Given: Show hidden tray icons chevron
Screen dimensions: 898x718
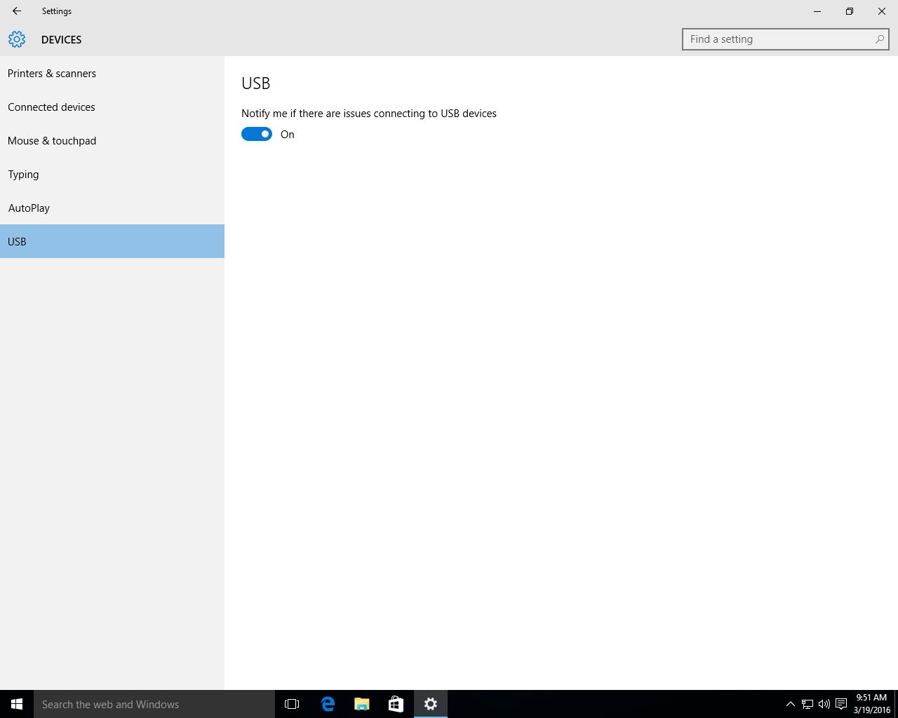Looking at the screenshot, I should pyautogui.click(x=790, y=704).
